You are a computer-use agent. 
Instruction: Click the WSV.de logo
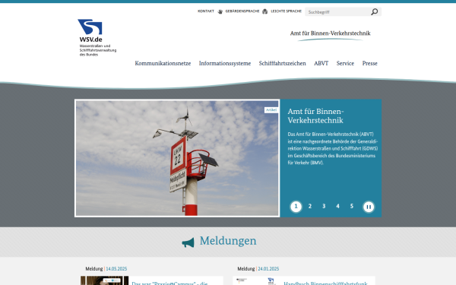point(97,38)
